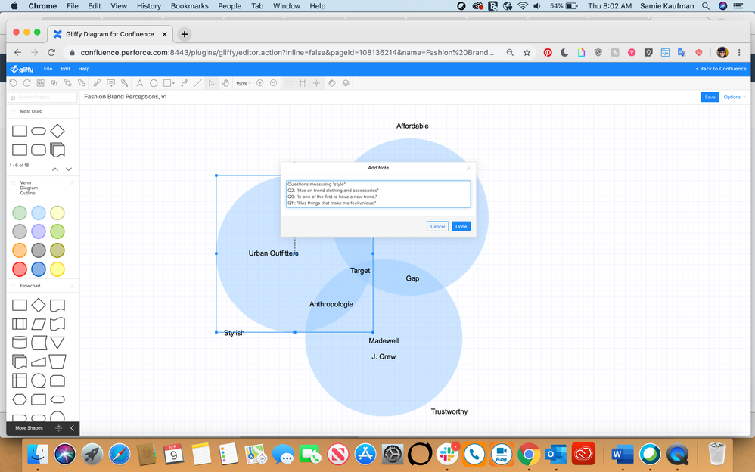
Task: Open the Options dropdown
Action: click(735, 98)
